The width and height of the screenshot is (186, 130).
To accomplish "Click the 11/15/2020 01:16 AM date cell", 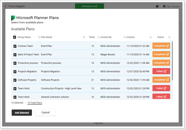I will point(138,55).
